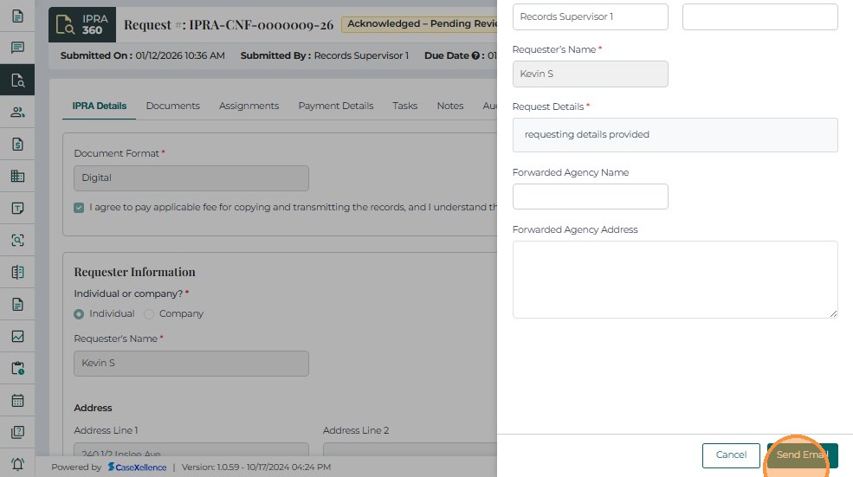Select the Company radio button
This screenshot has width=853, height=477.
pos(148,314)
